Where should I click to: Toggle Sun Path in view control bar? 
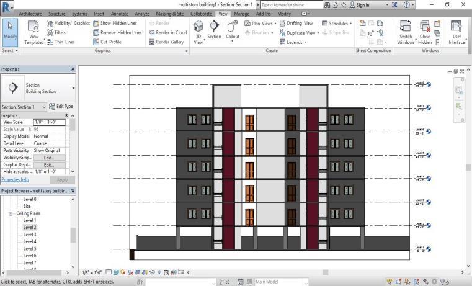click(x=123, y=272)
